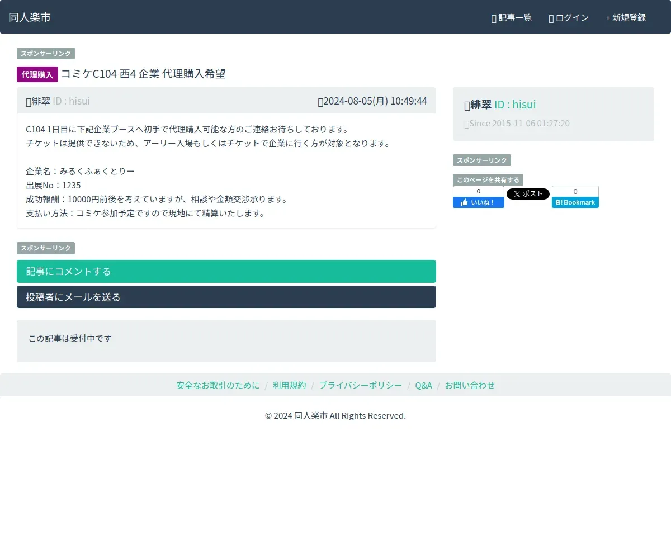Click the Hatena bookmark count box
This screenshot has width=671, height=559.
pyautogui.click(x=575, y=191)
